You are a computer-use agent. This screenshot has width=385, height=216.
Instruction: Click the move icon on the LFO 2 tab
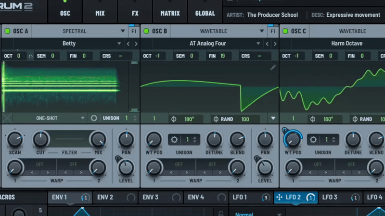click(x=279, y=197)
